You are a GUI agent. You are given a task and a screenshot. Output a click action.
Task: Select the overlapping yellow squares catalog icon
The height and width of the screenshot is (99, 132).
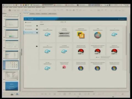pos(81,35)
